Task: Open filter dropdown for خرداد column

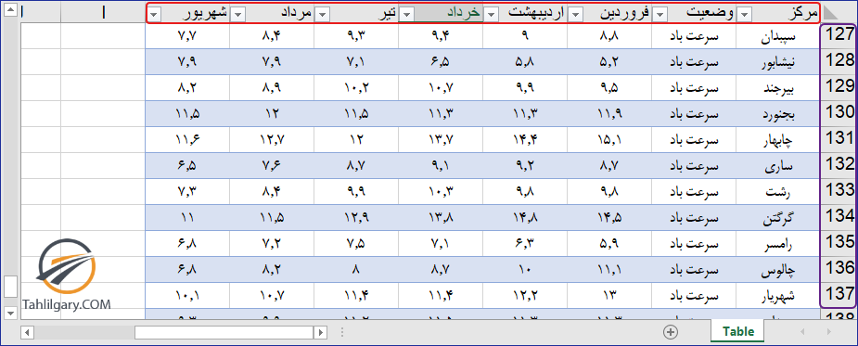Action: (406, 15)
